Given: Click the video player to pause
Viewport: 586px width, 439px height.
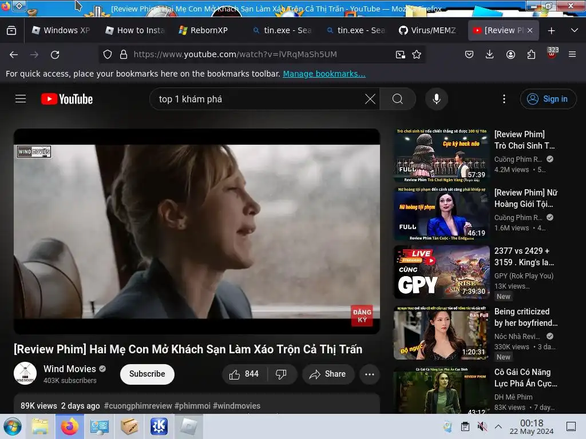Looking at the screenshot, I should click(197, 232).
